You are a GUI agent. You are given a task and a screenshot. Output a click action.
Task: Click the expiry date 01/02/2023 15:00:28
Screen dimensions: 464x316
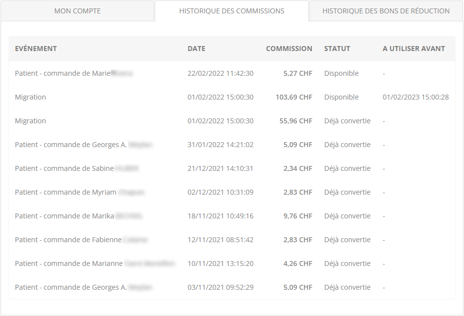(x=415, y=97)
